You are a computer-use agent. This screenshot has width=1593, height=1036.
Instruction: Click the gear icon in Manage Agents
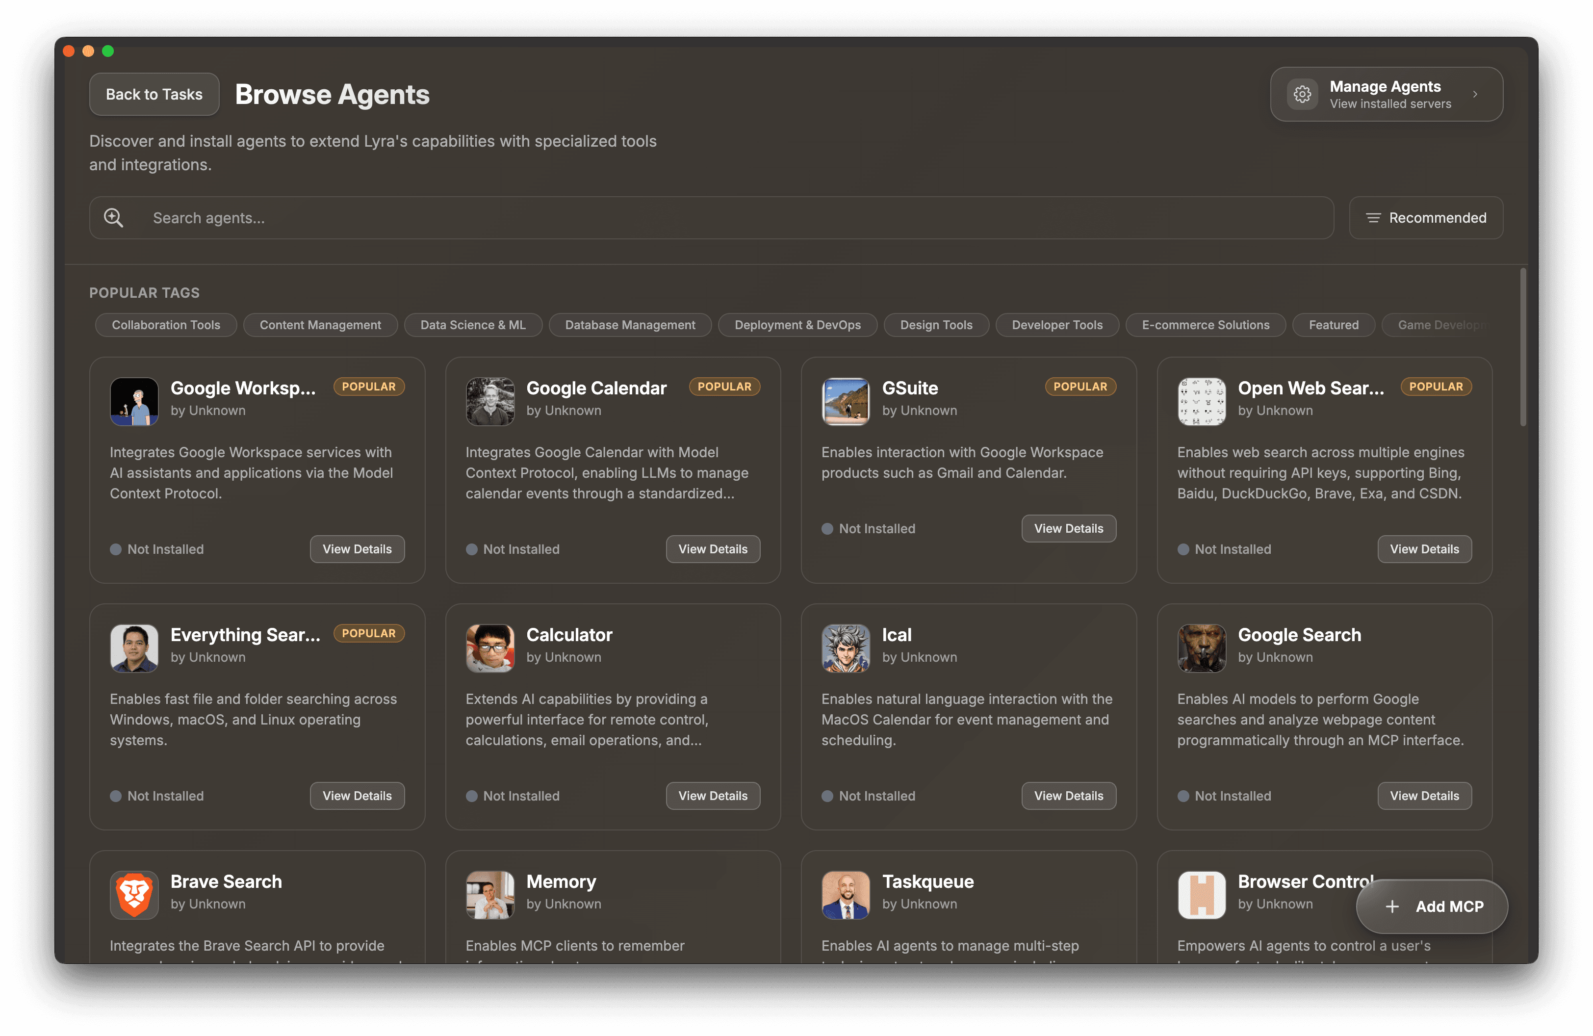(x=1303, y=94)
